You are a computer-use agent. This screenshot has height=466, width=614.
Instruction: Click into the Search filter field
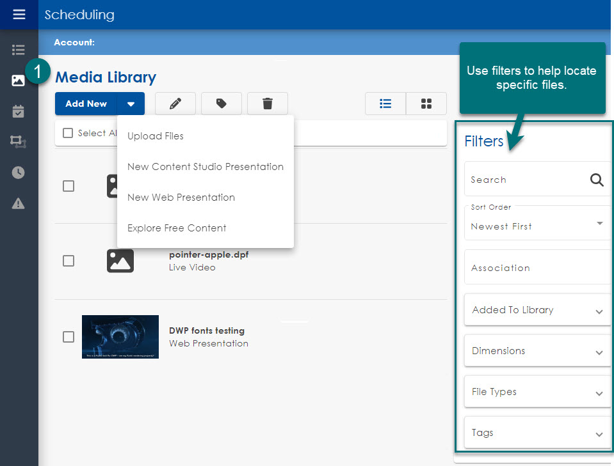coord(526,180)
